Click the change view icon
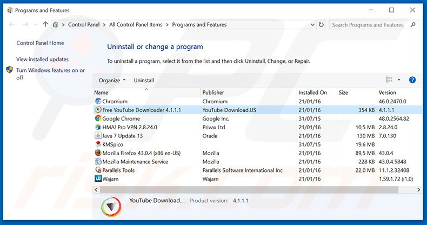The width and height of the screenshot is (427, 225). click(x=389, y=80)
